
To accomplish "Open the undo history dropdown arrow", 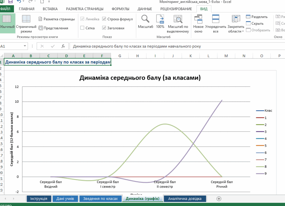I will (x=23, y=2).
